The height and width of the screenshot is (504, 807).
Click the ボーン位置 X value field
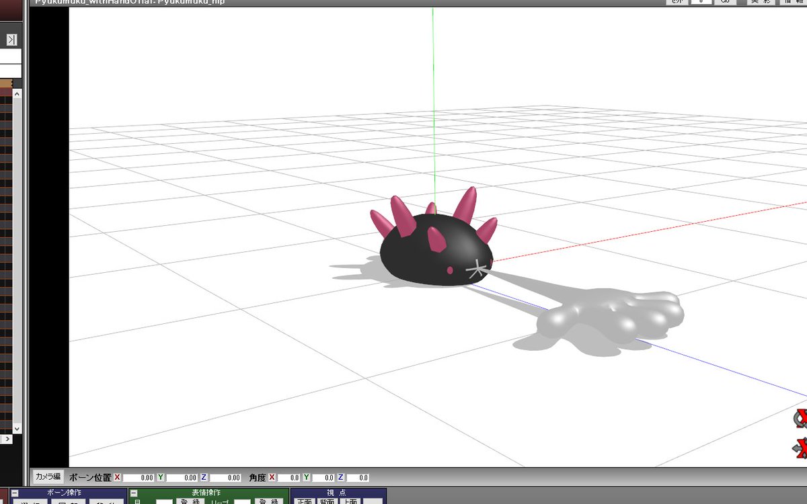(x=139, y=477)
